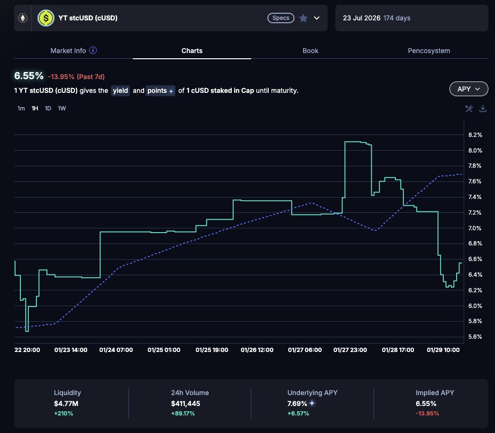Select the 1D chart interval
Viewport: 495px width, 433px height.
tap(48, 108)
